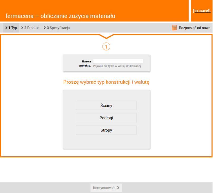Restart with Rozpocząć od nowa
The image size is (213, 194).
click(194, 28)
